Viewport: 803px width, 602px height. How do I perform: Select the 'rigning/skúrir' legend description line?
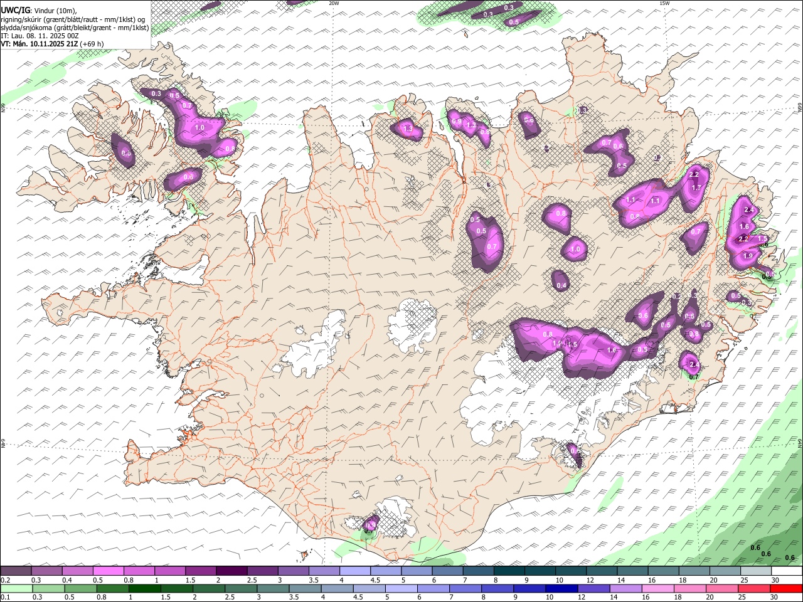point(73,19)
